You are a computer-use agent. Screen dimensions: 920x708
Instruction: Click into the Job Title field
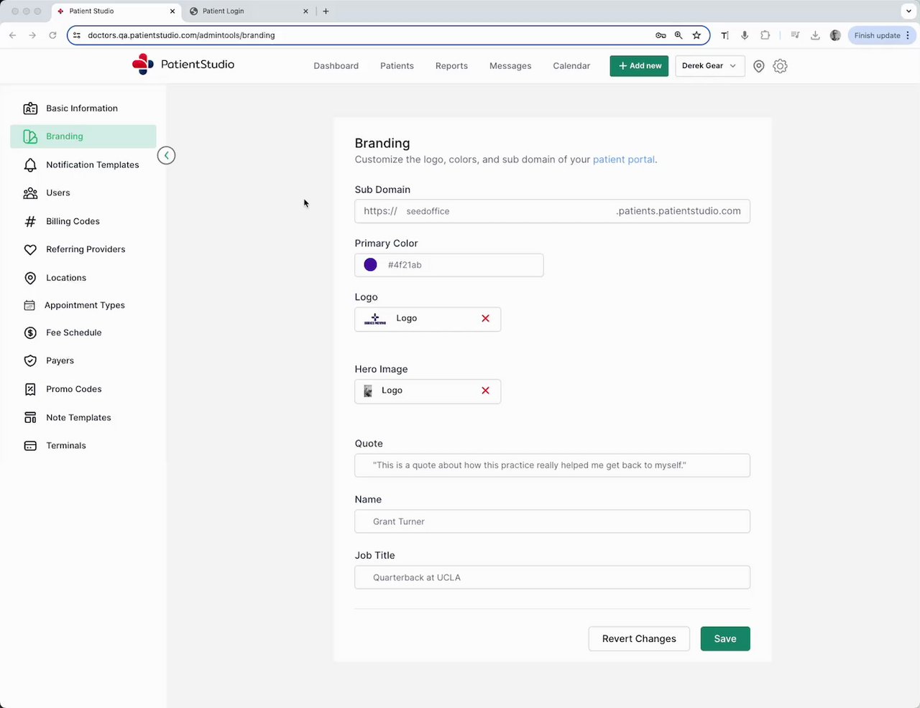(552, 577)
